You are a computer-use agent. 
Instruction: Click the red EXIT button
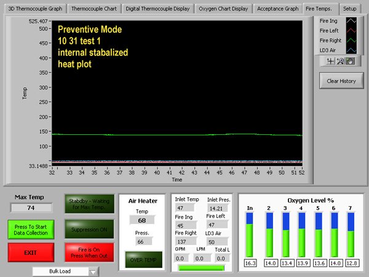click(x=31, y=253)
